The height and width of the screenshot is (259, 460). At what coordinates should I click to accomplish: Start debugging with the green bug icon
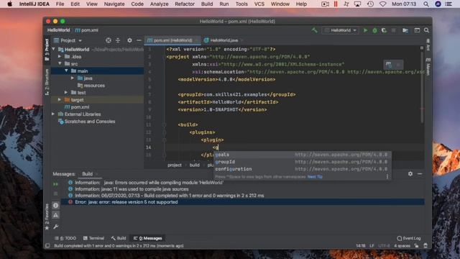point(374,30)
